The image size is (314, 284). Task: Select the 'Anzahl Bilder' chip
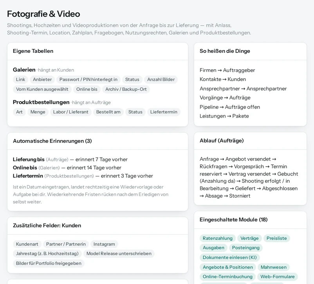(161, 79)
